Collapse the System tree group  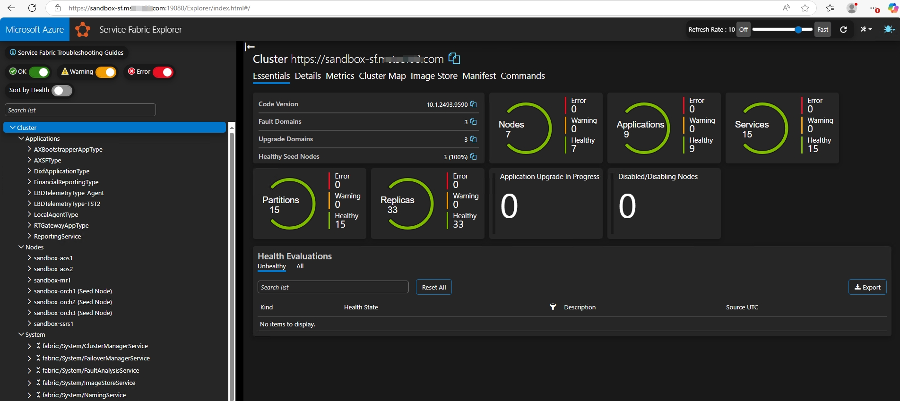pyautogui.click(x=21, y=334)
